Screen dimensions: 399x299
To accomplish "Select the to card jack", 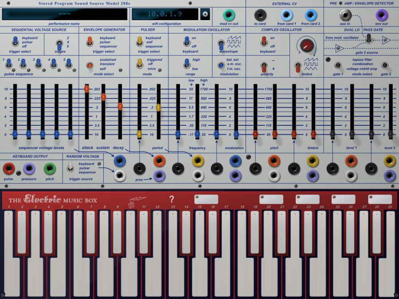I will pyautogui.click(x=260, y=15).
